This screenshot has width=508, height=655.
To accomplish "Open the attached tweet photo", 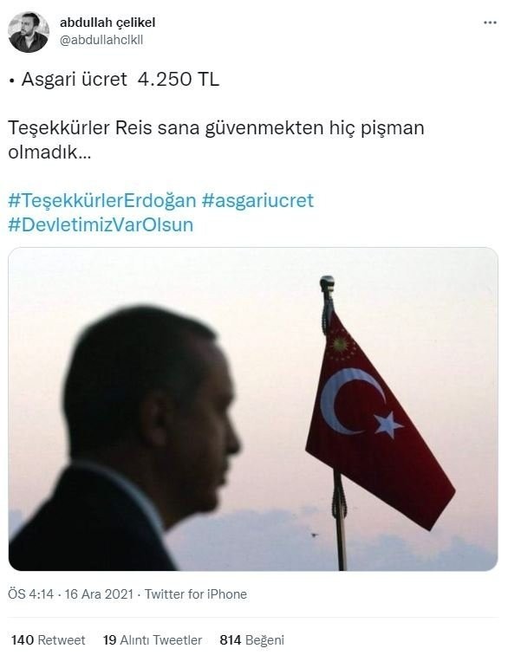I will tap(253, 409).
